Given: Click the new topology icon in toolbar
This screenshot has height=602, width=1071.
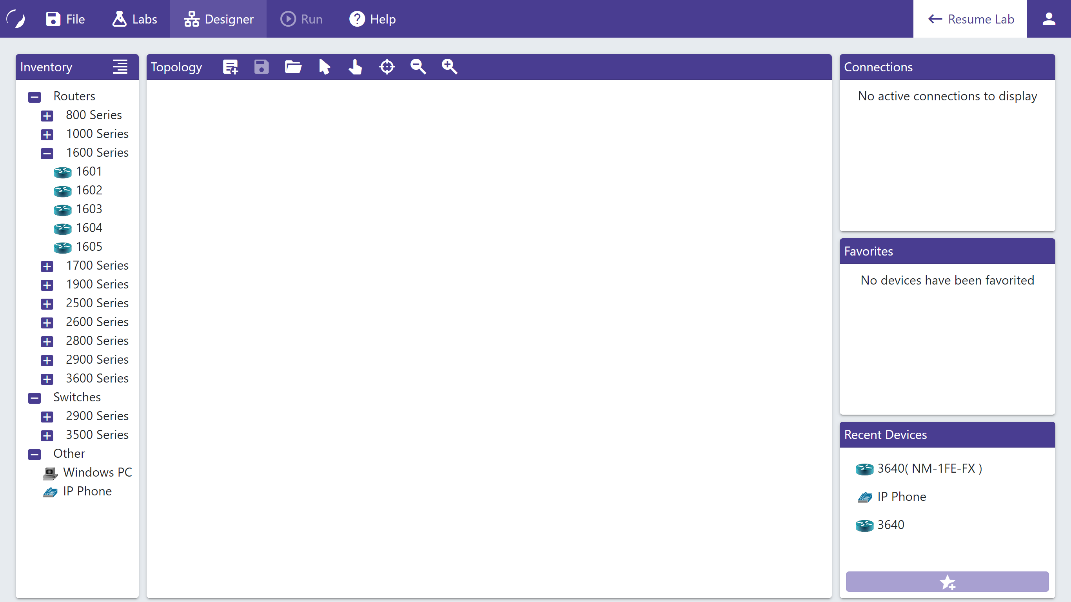Looking at the screenshot, I should tap(231, 67).
